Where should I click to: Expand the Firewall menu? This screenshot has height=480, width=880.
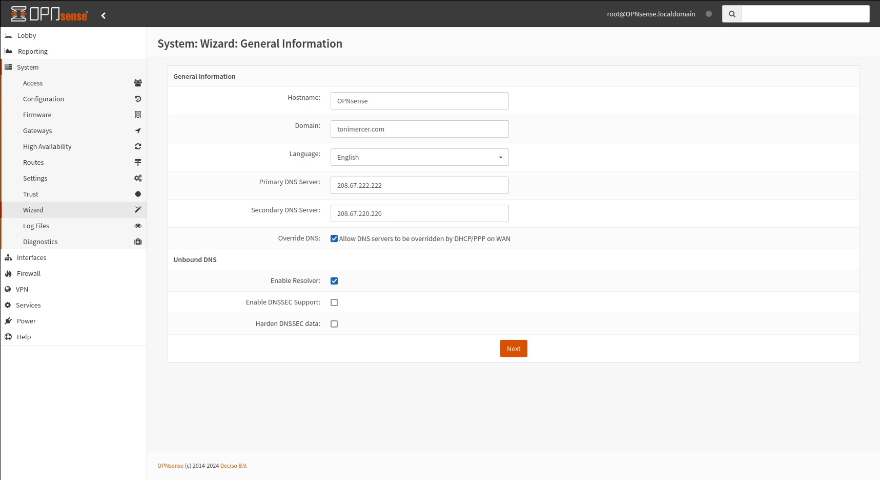pos(73,273)
